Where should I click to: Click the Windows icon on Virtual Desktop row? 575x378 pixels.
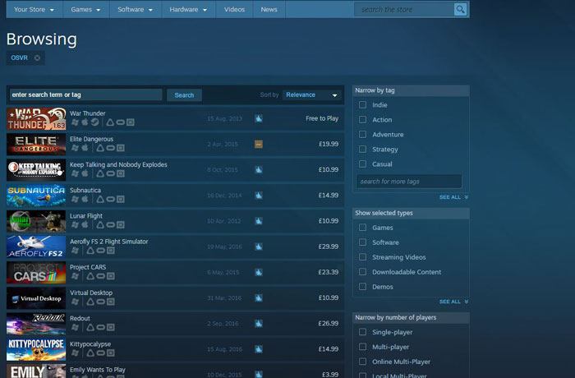(75, 302)
